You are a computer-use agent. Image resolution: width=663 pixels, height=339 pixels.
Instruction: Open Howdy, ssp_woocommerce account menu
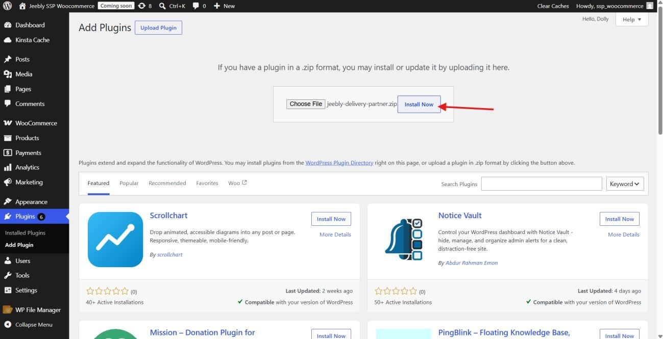[x=615, y=6]
